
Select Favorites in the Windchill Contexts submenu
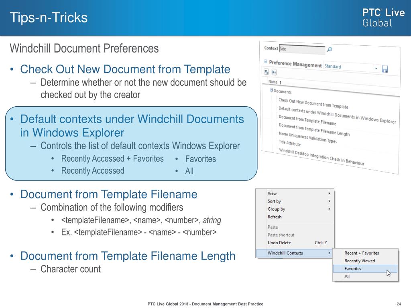(365, 268)
